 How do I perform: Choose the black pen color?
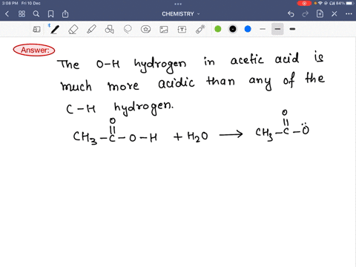tap(233, 29)
